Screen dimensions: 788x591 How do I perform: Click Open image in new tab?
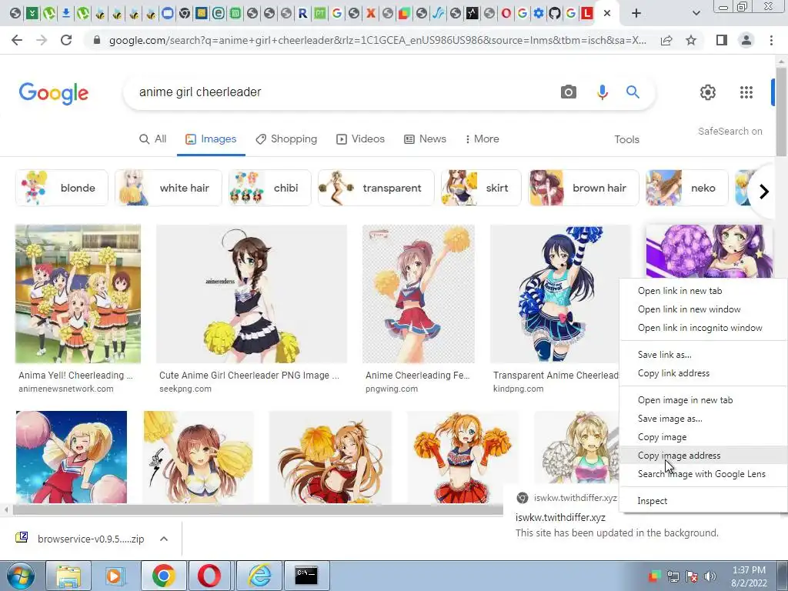[x=703, y=400]
